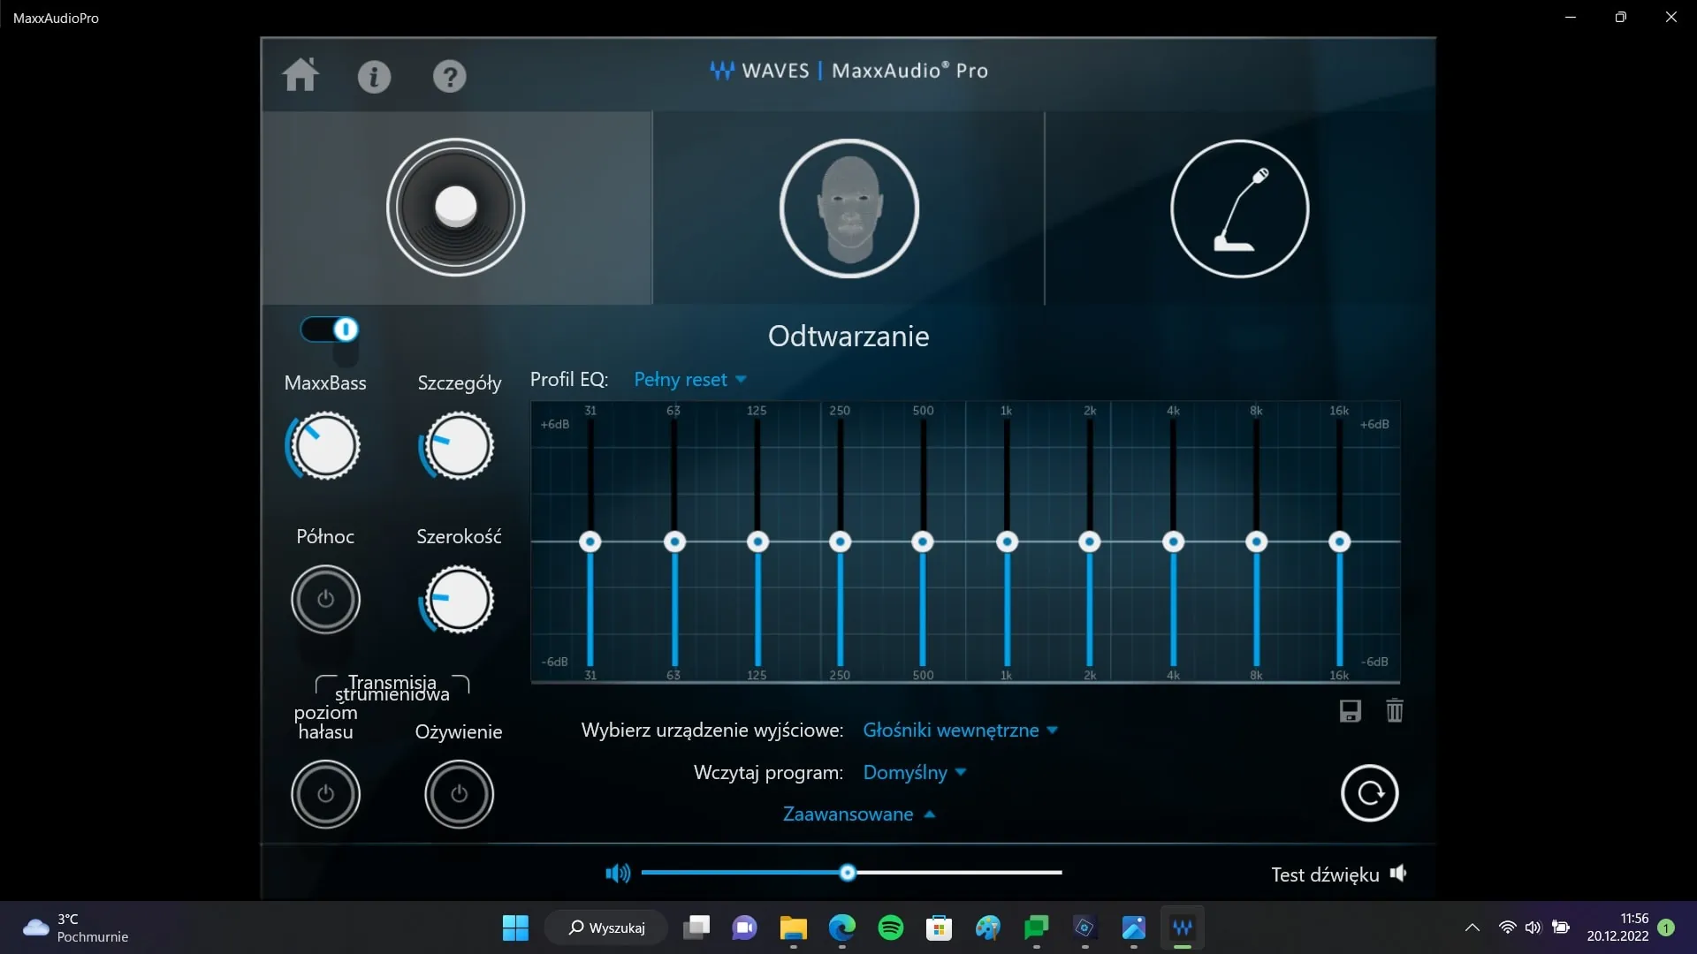The image size is (1697, 954).
Task: Select the head tracking tab
Action: (x=848, y=208)
